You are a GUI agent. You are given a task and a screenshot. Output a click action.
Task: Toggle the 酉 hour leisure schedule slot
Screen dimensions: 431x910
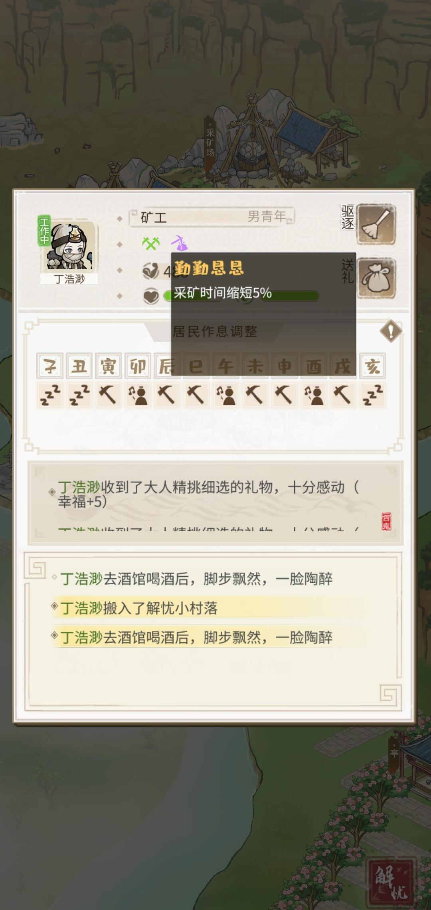click(314, 395)
